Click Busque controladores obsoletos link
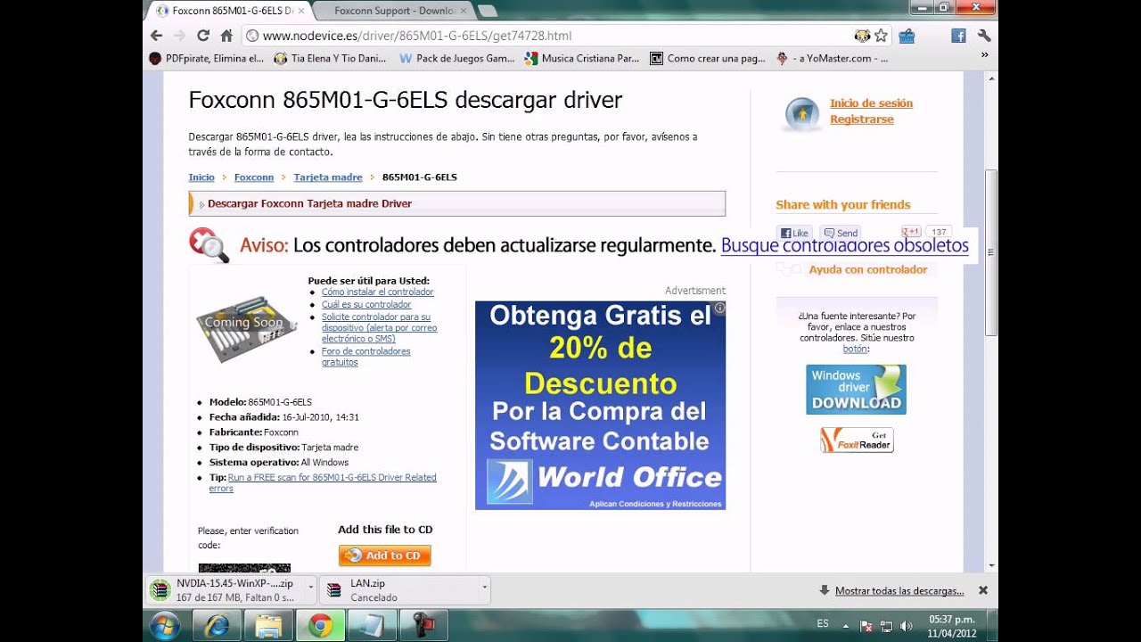1141x642 pixels. (x=844, y=245)
